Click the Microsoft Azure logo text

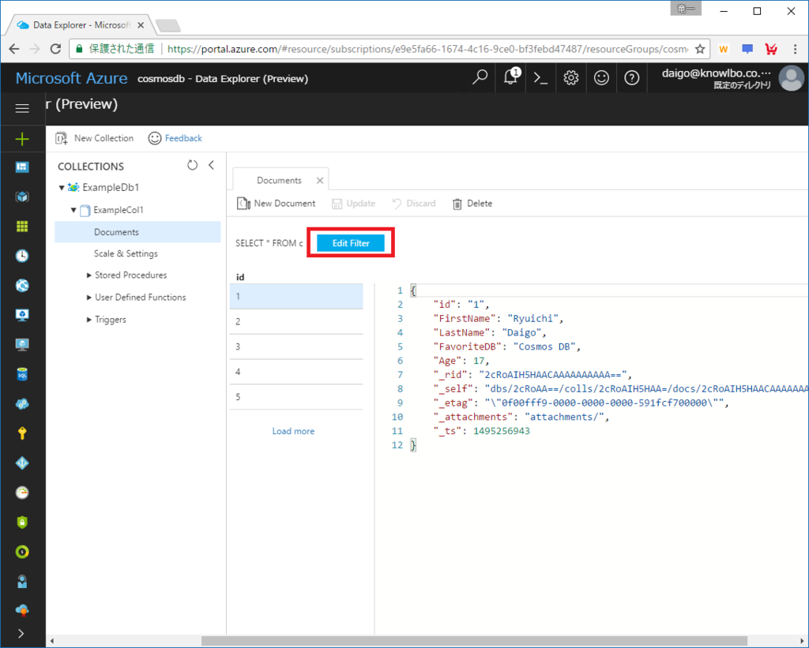tap(71, 78)
